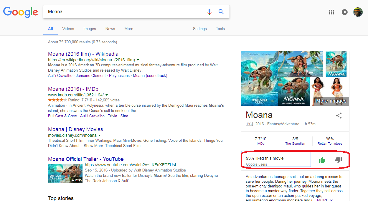Click the PG rating badge

249,124
